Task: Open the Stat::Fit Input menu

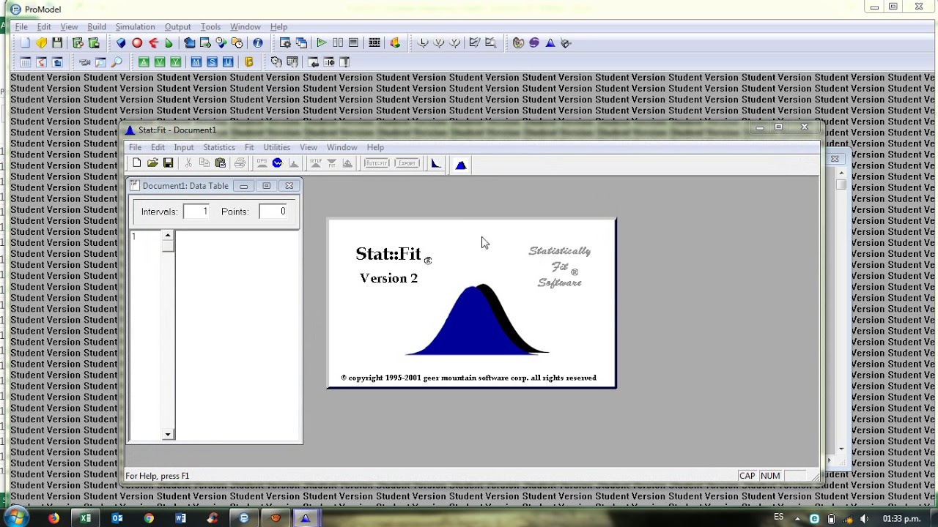Action: 184,147
